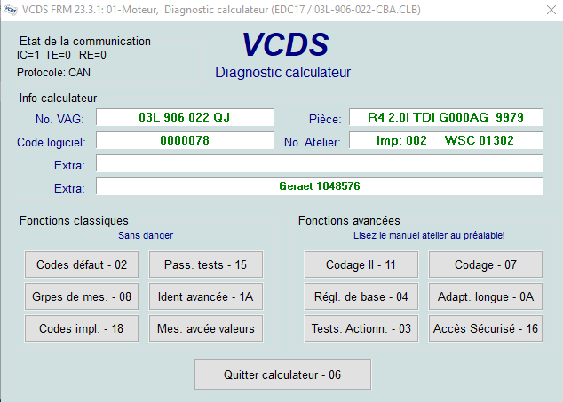The height and width of the screenshot is (402, 563).
Task: Click the Diagnostic calculateur heading
Action: click(x=282, y=73)
